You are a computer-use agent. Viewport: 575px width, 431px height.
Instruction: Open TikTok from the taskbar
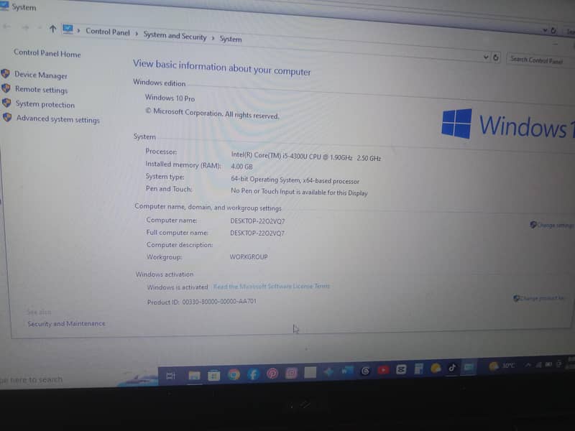[x=452, y=367]
